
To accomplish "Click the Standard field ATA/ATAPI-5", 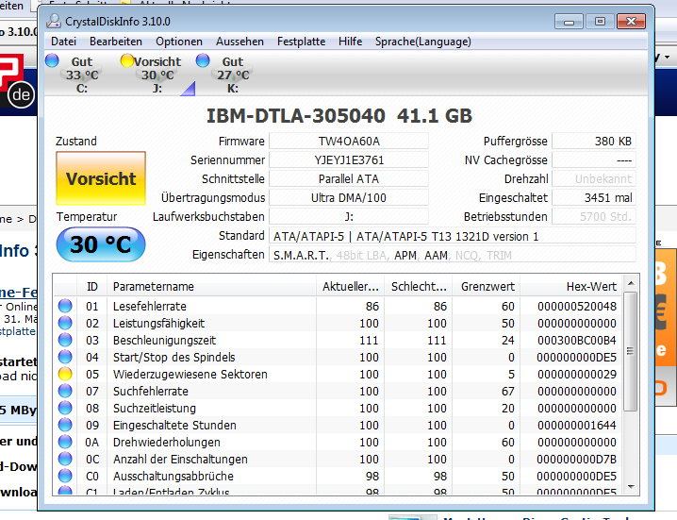I will (x=452, y=237).
